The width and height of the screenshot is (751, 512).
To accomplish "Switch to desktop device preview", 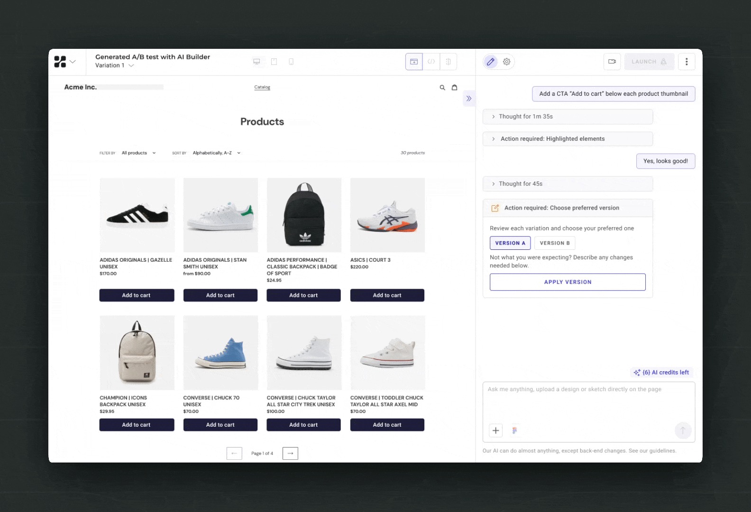I will (256, 62).
